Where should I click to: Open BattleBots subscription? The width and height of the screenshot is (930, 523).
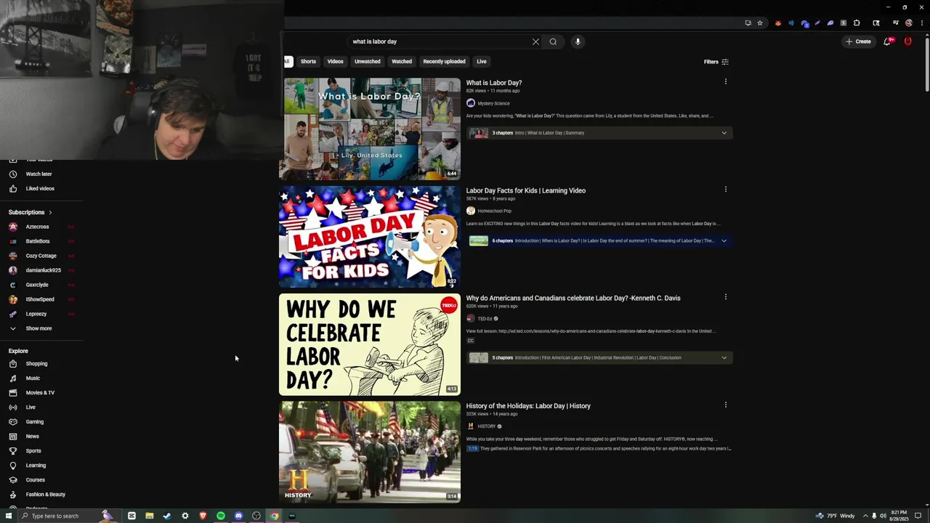(x=38, y=241)
